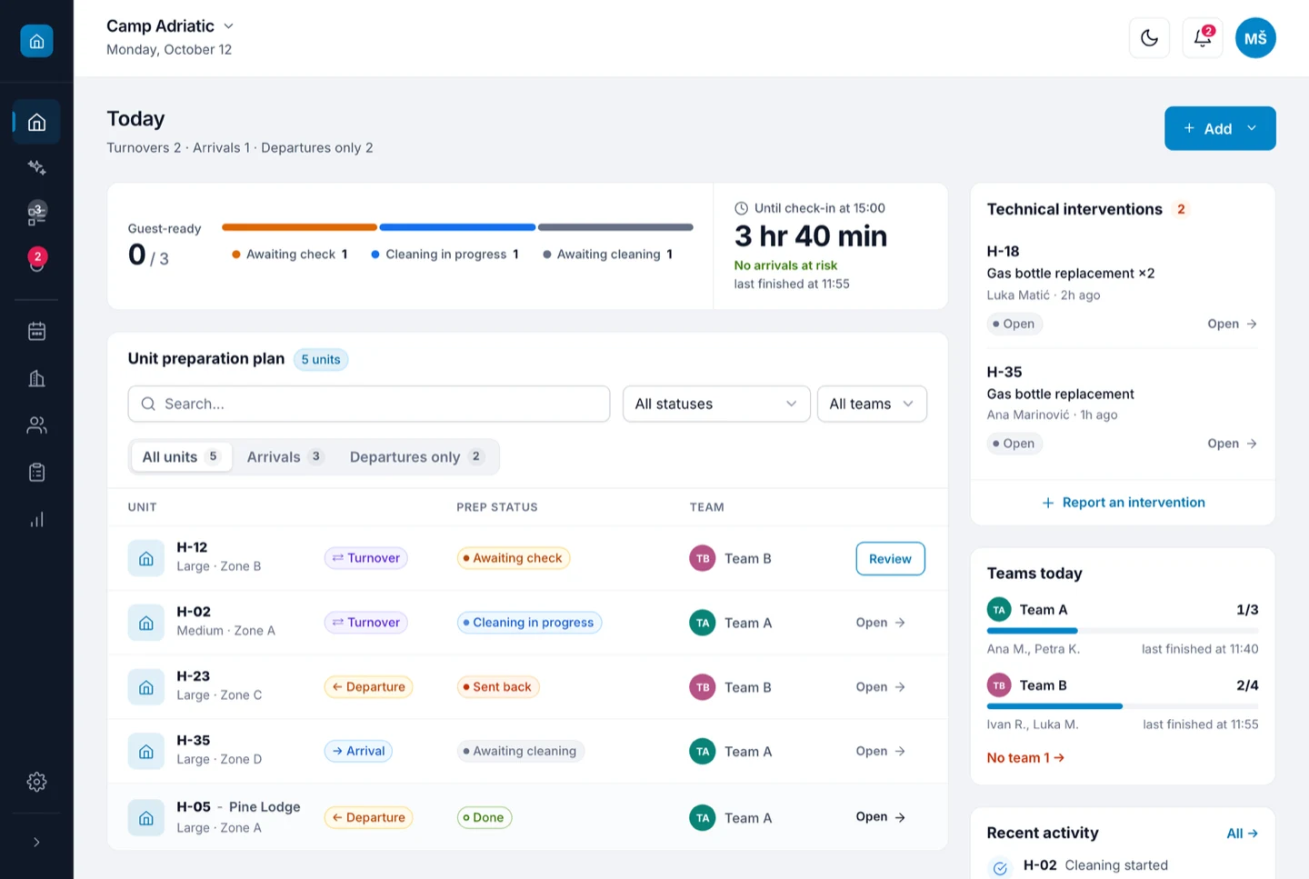Focus the unit Search field

tap(369, 404)
